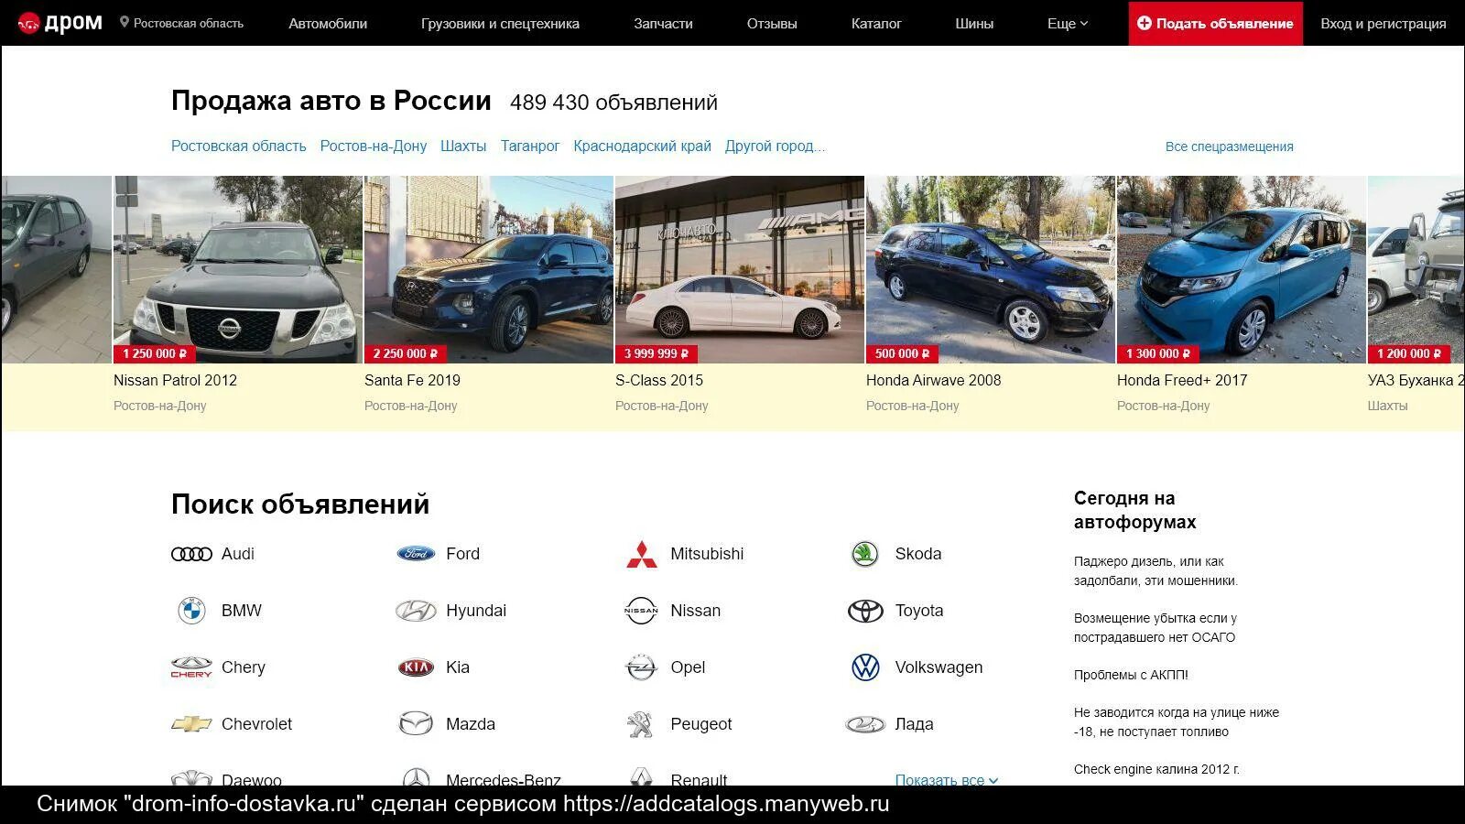This screenshot has width=1465, height=824.
Task: Click the 1 250 000 ₽ price tag
Action: [154, 353]
